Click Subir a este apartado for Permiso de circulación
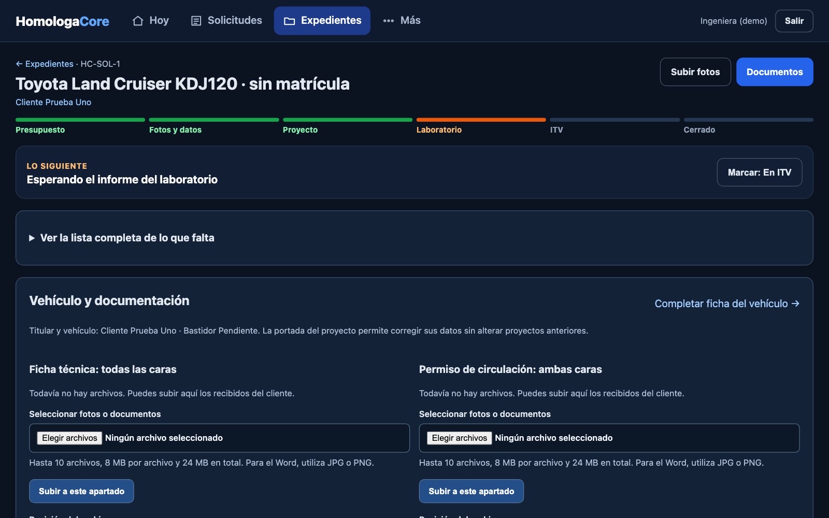This screenshot has width=829, height=518. [x=471, y=491]
